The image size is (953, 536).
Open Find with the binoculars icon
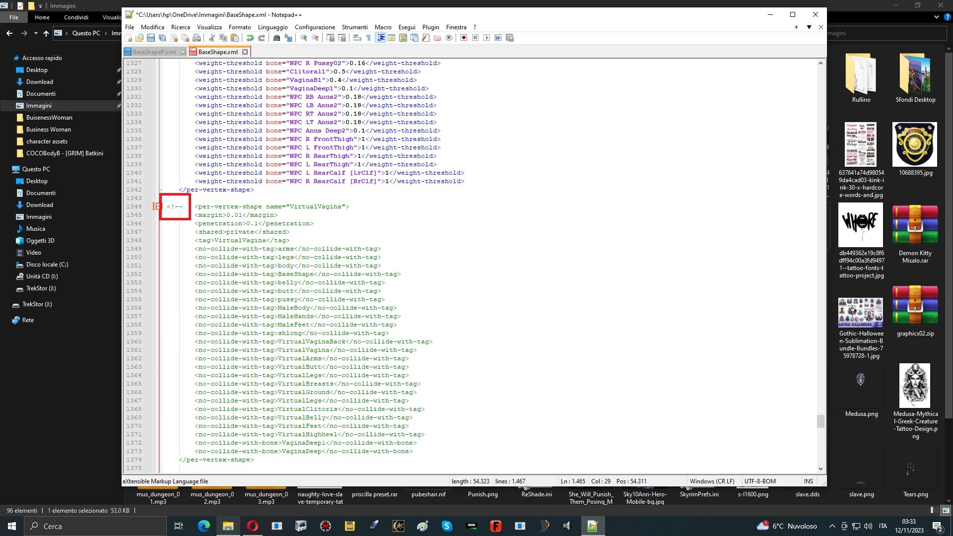coord(276,38)
